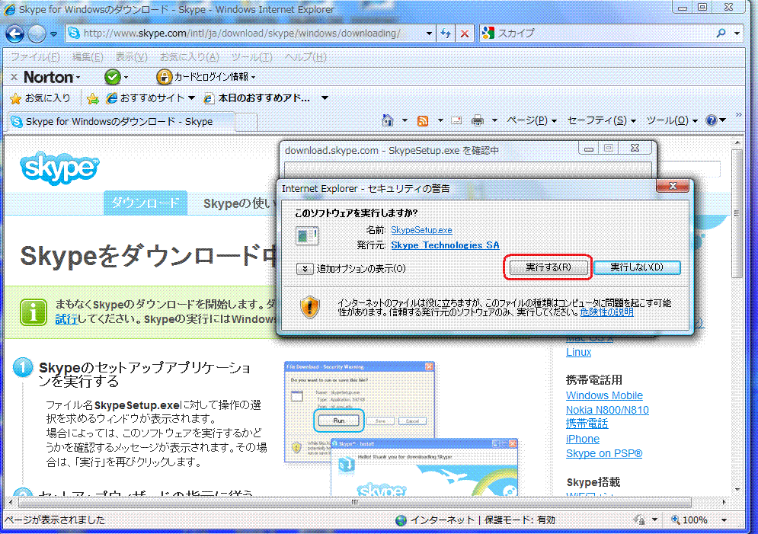
Task: Open the zoom level dropdown arrow
Action: (724, 520)
